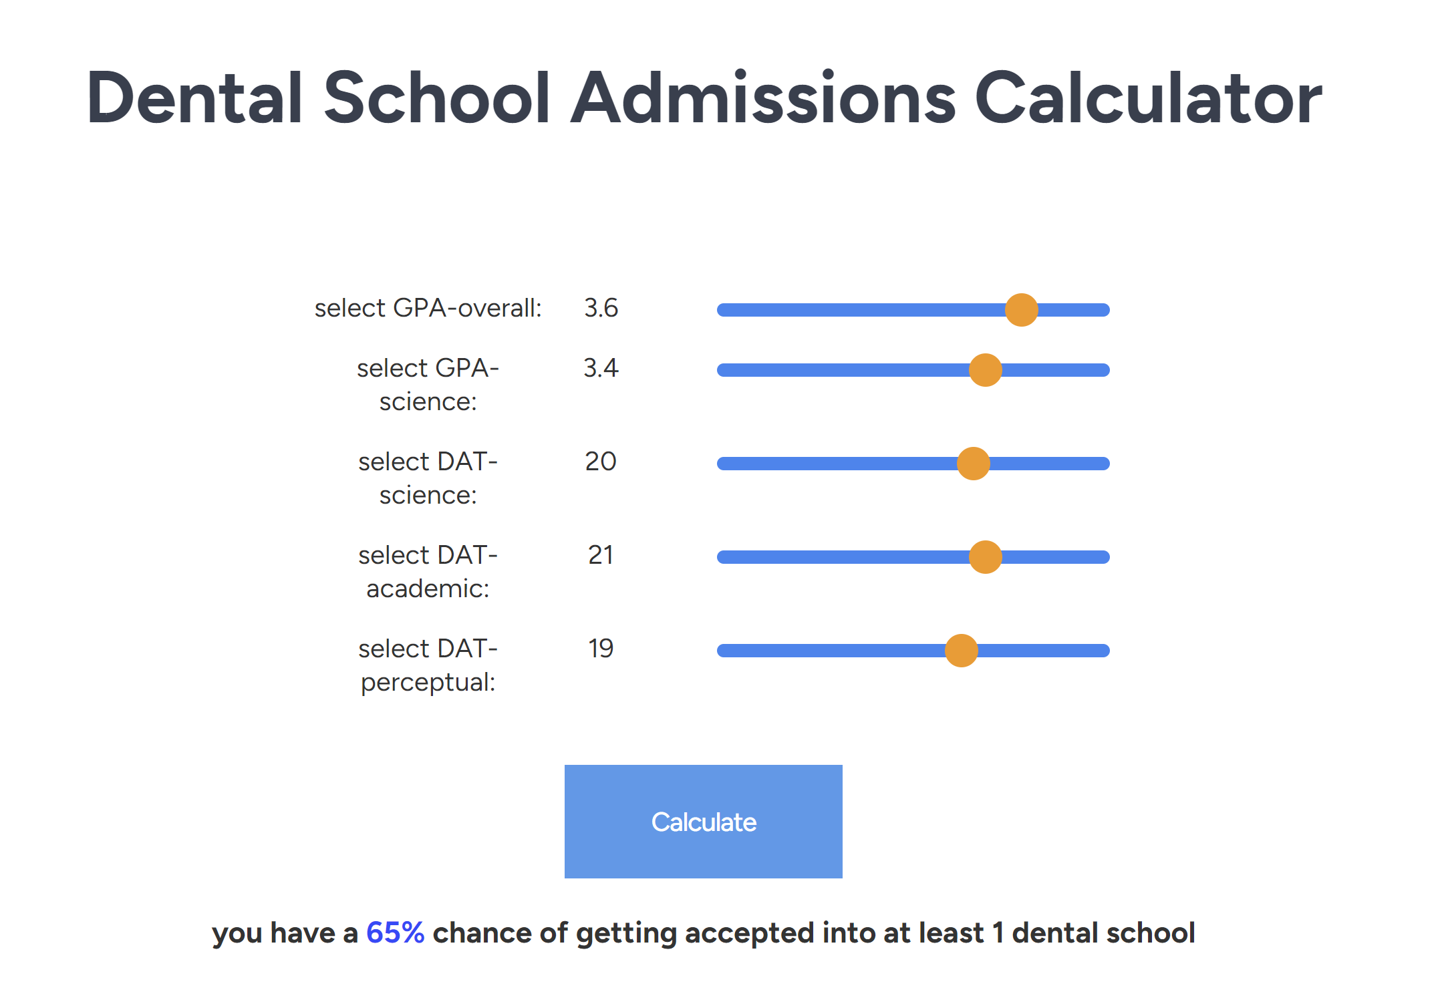
Task: Select the DAT-academic value 21
Action: coord(600,555)
